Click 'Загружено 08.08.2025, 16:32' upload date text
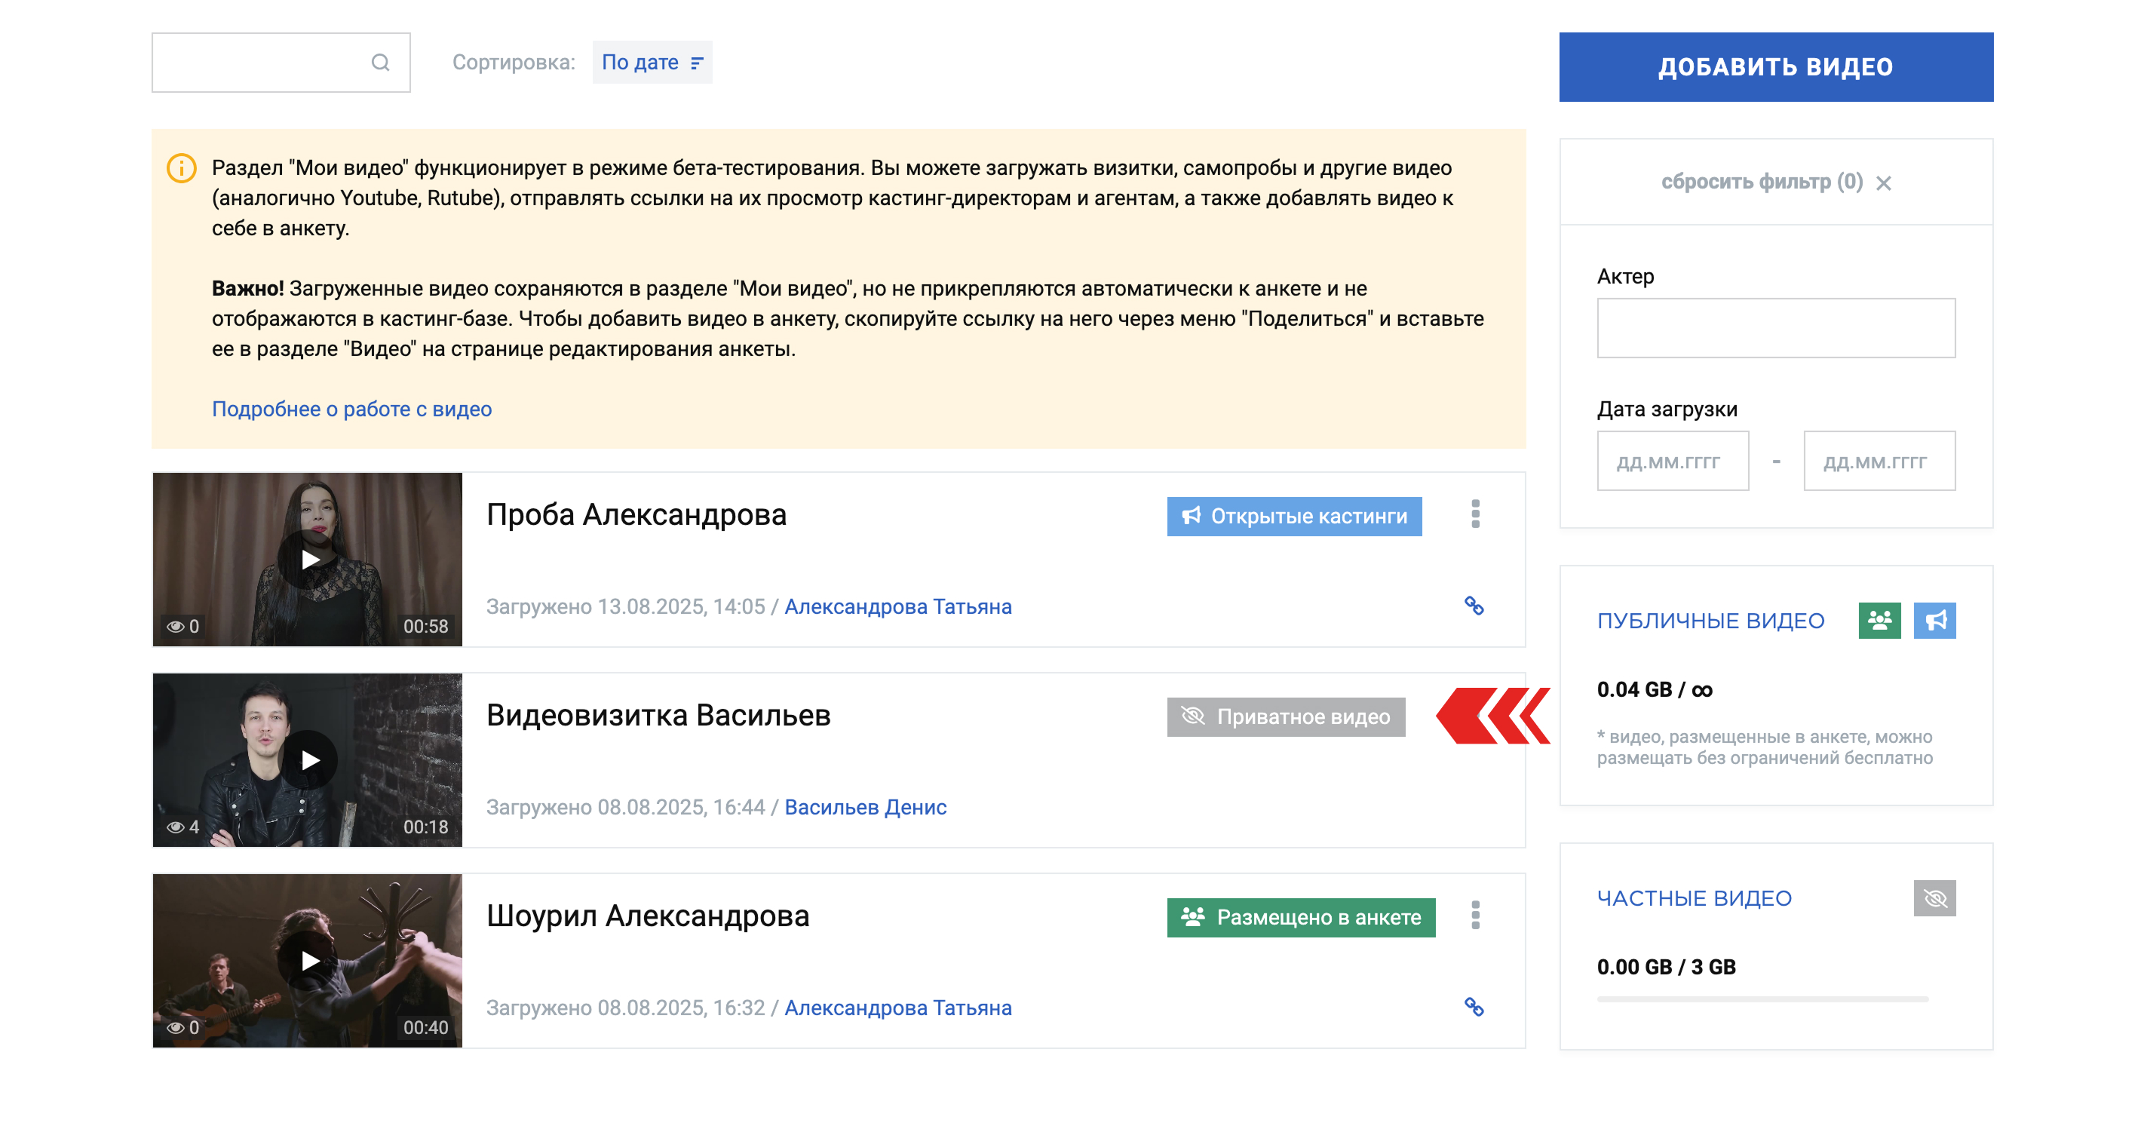The height and width of the screenshot is (1132, 2147). click(625, 1008)
